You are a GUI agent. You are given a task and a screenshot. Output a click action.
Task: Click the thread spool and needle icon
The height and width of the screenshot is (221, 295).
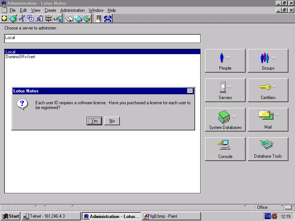(39, 19)
